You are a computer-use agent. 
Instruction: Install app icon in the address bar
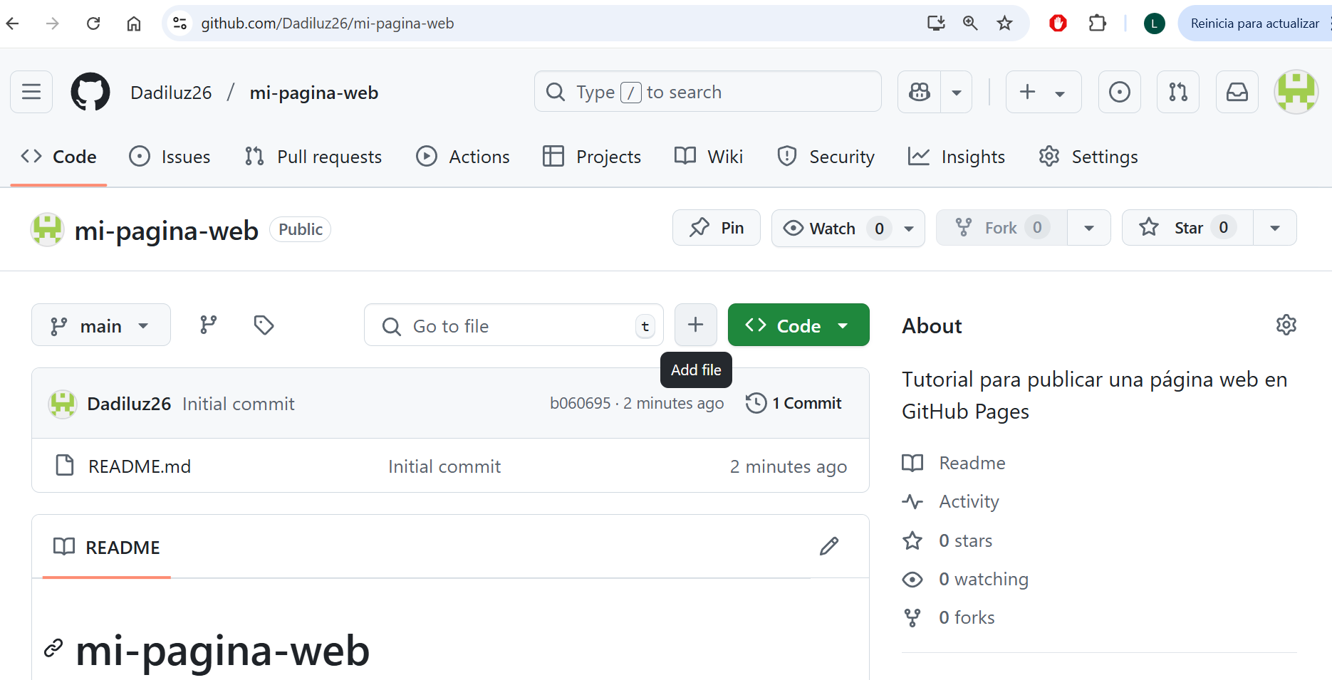pos(936,23)
